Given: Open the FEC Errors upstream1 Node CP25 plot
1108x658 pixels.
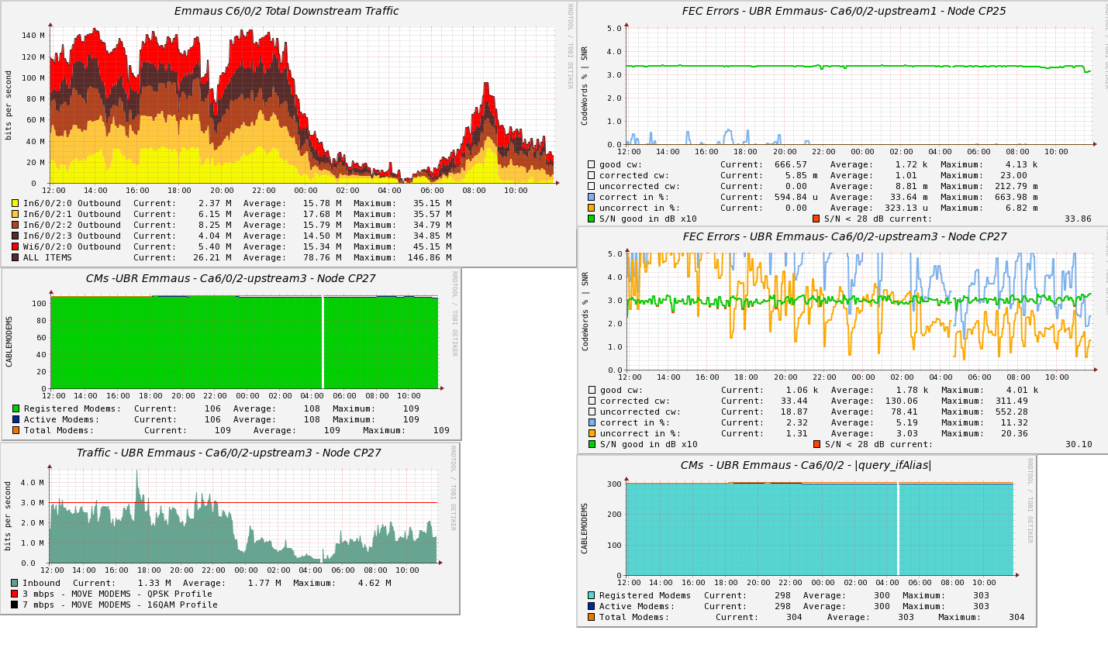Looking at the screenshot, I should click(860, 86).
